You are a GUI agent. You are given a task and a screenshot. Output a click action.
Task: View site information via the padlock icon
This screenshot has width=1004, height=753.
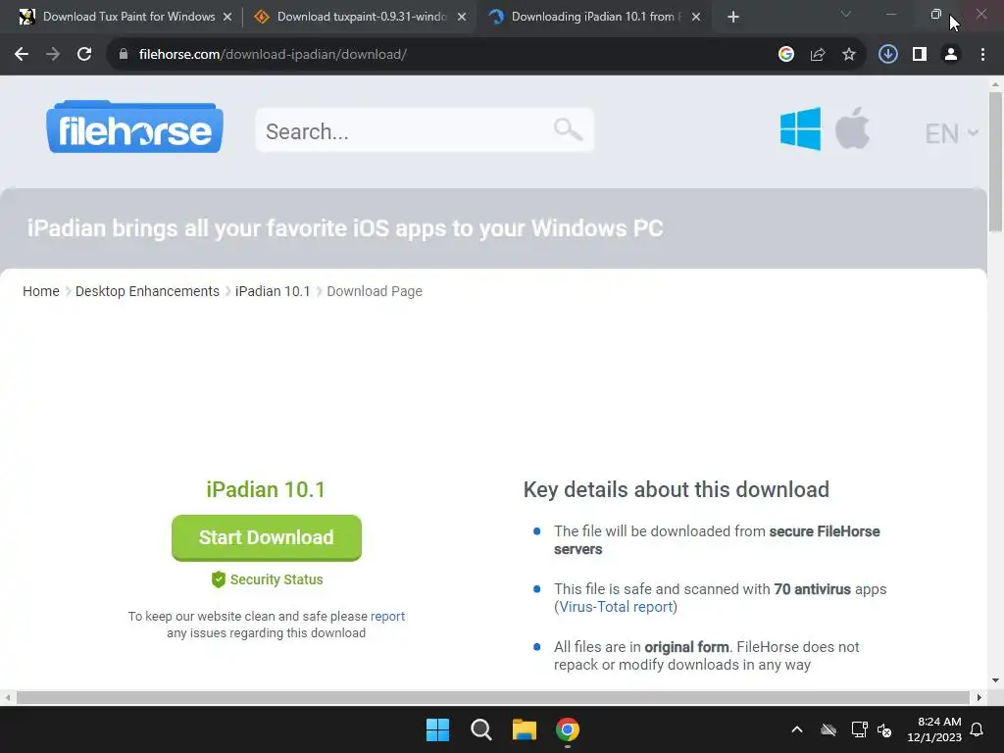[124, 55]
